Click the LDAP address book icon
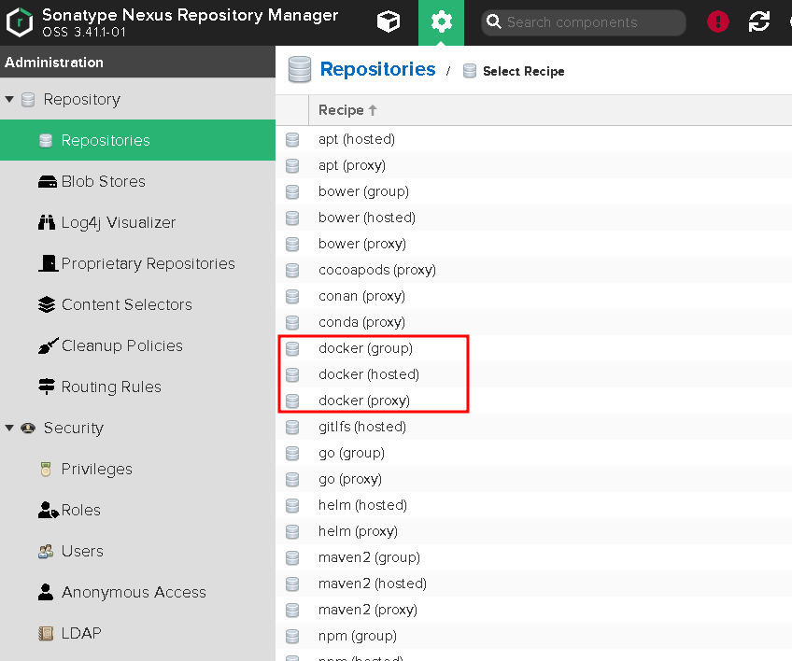The height and width of the screenshot is (661, 792). [x=46, y=633]
